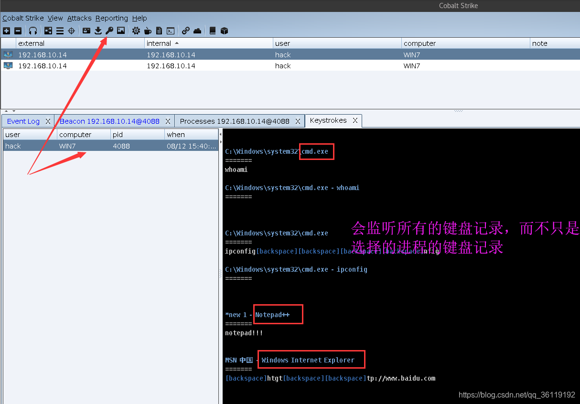Sort sessions by the internal column header

click(x=209, y=43)
